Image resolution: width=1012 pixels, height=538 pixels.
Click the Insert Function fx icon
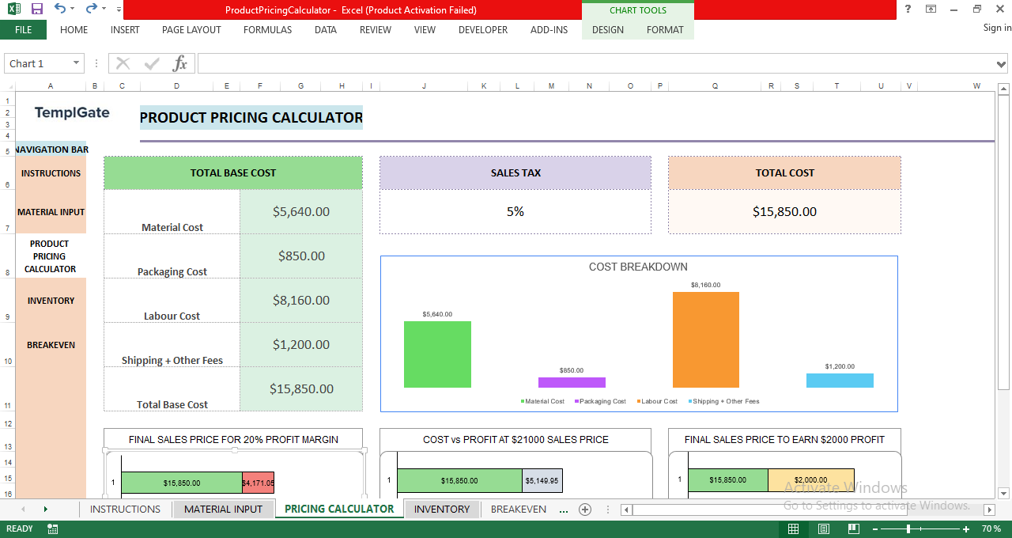click(180, 63)
